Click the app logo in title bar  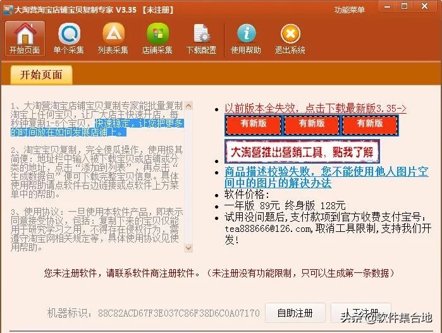[8, 9]
